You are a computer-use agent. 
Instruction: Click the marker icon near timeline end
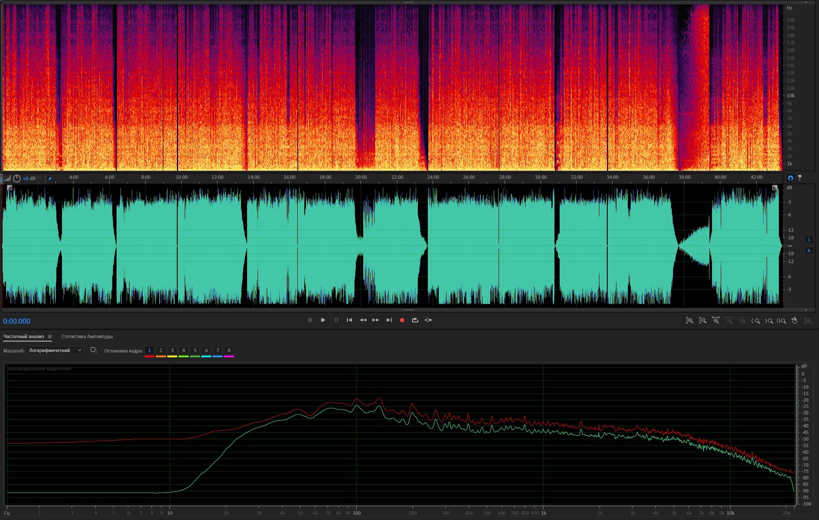[x=800, y=178]
